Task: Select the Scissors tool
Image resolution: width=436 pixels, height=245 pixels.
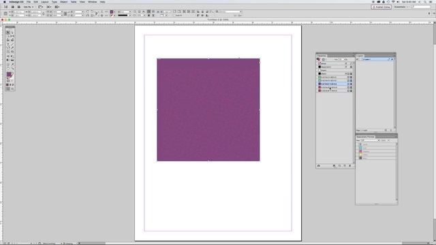Action: pos(8,56)
